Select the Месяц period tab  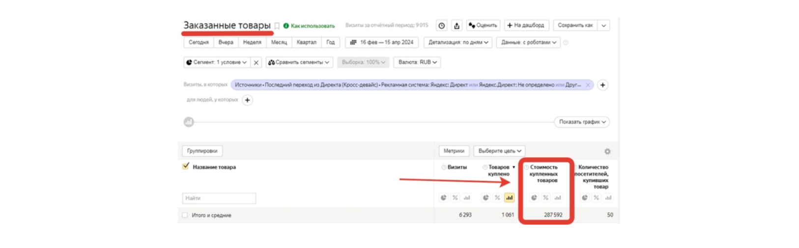point(279,42)
